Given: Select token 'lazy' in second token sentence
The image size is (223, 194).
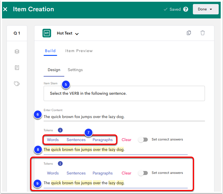Looking at the screenshot, I should (112, 183).
